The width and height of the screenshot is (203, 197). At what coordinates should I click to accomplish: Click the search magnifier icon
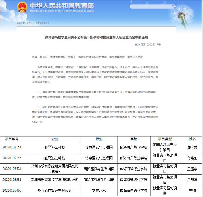pos(173,6)
